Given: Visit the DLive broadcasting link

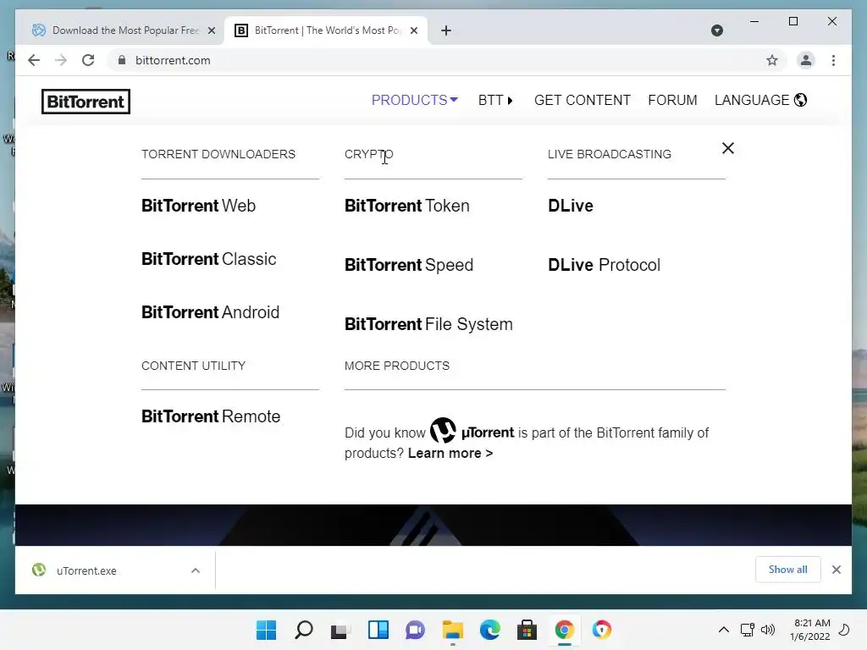Looking at the screenshot, I should pos(570,206).
